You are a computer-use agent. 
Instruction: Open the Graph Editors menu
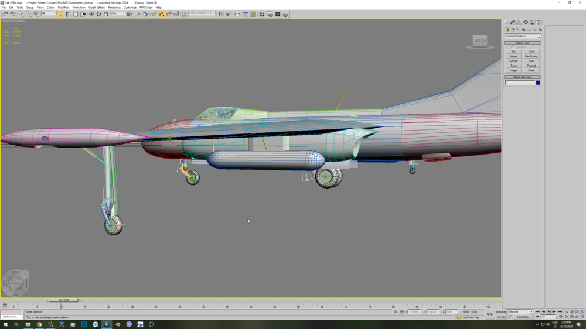pos(97,8)
